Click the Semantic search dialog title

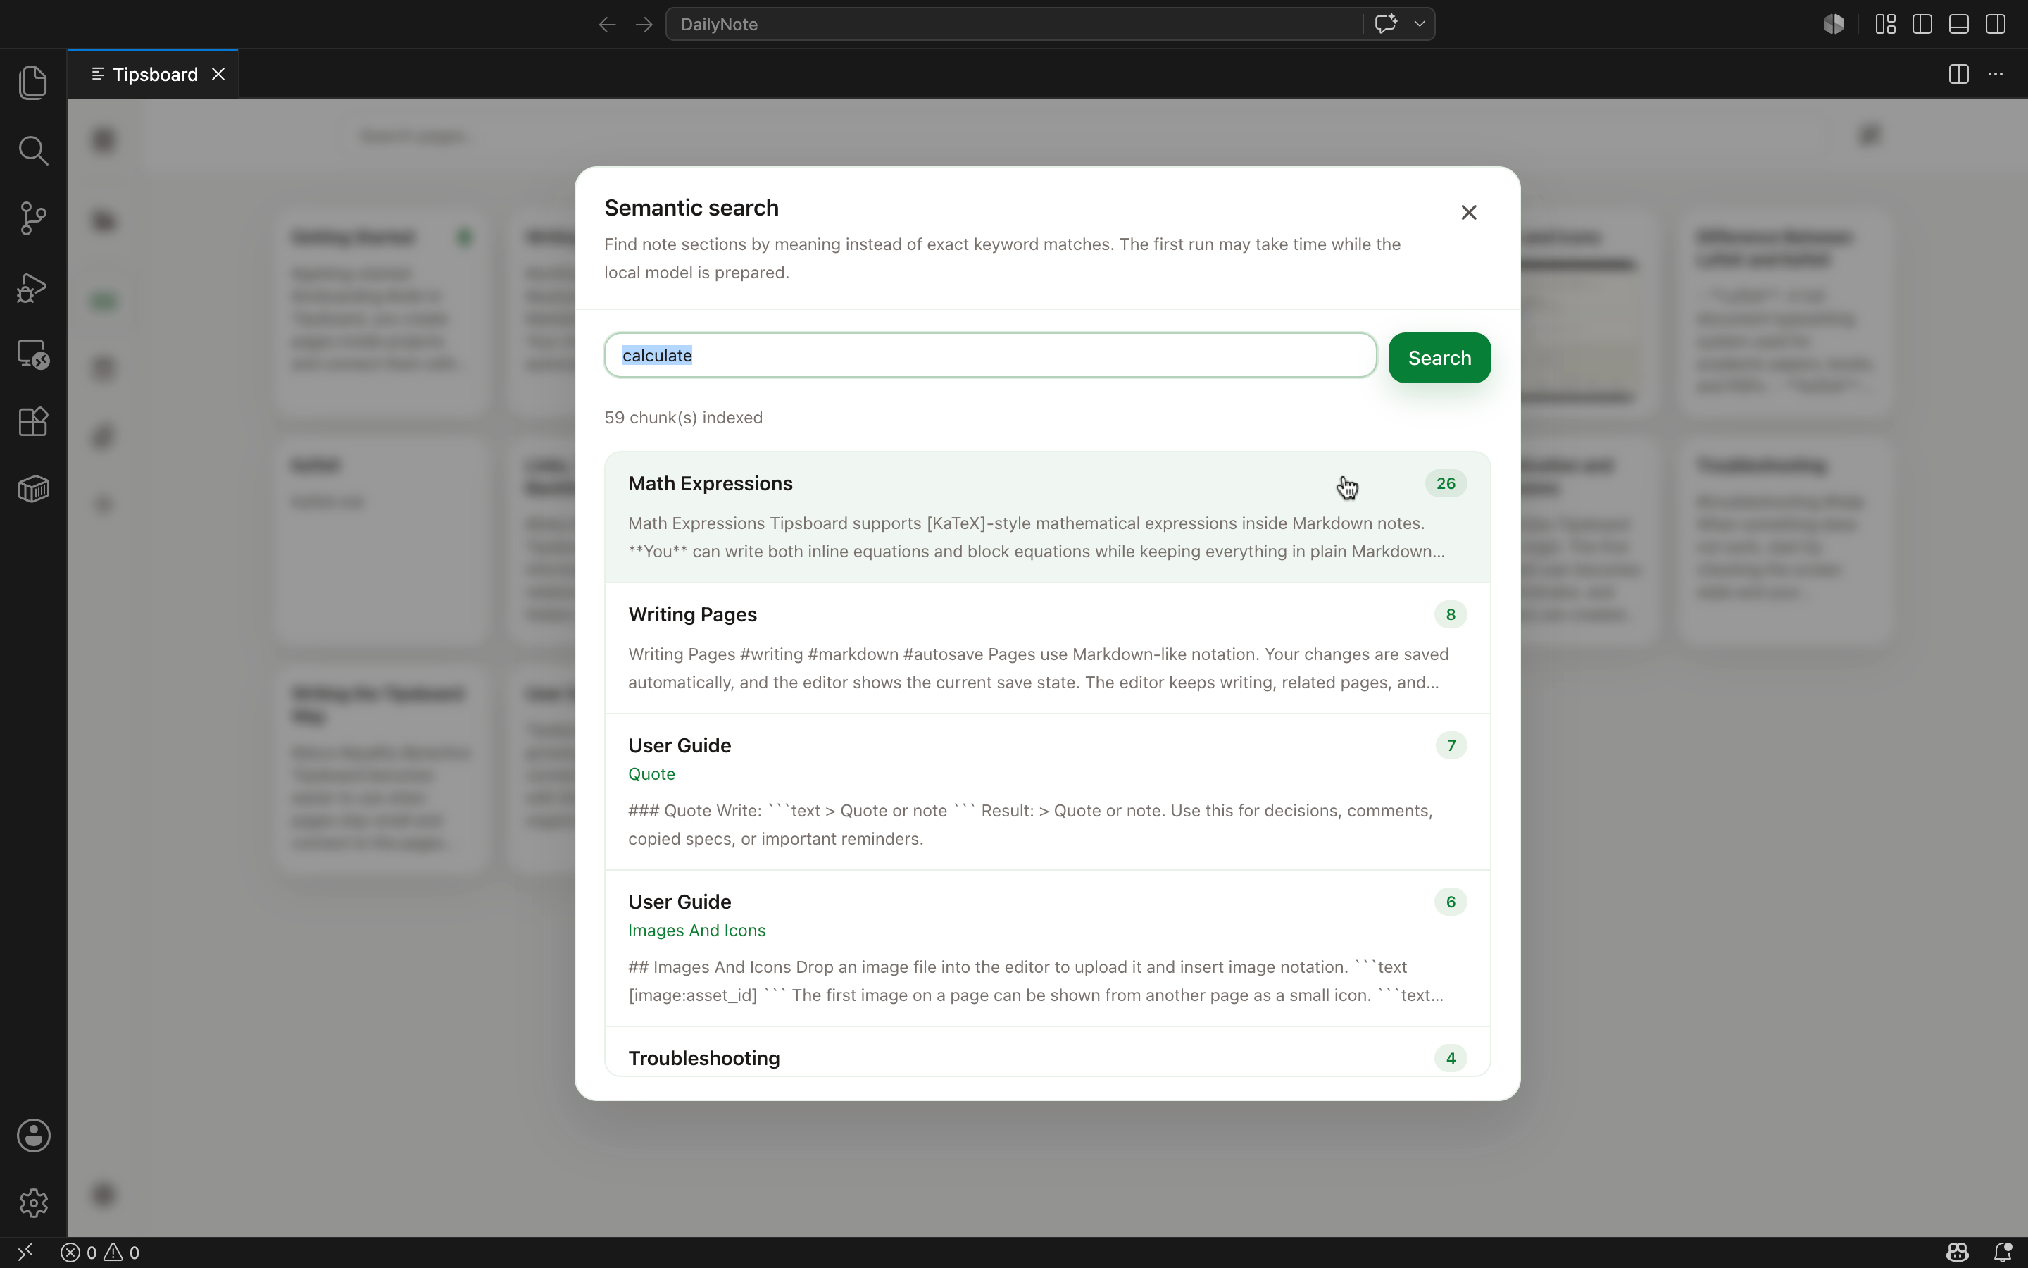[691, 208]
